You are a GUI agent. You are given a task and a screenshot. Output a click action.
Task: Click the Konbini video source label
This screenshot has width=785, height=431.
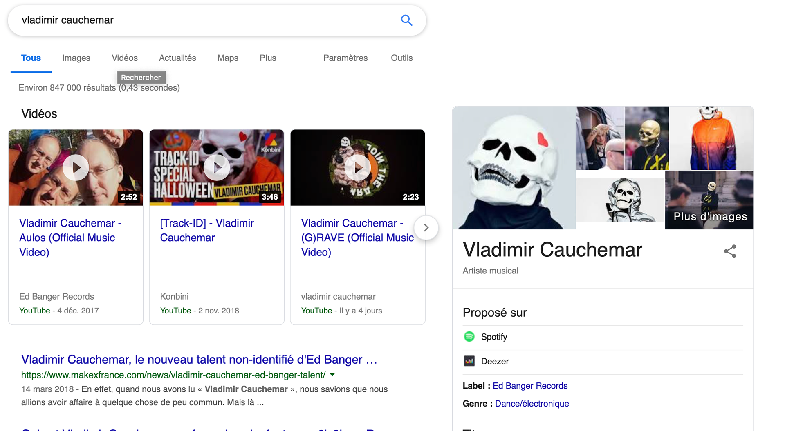(174, 297)
